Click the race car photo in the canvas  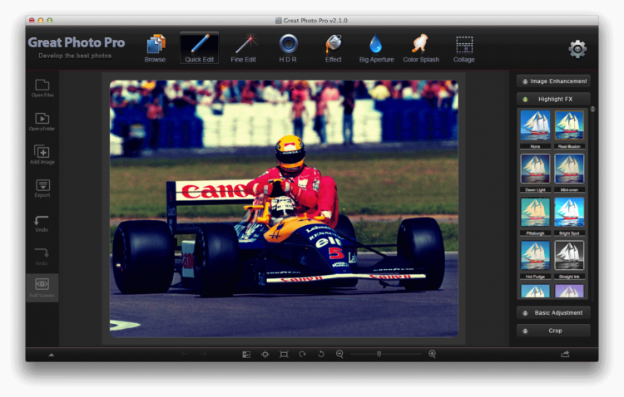pyautogui.click(x=284, y=208)
